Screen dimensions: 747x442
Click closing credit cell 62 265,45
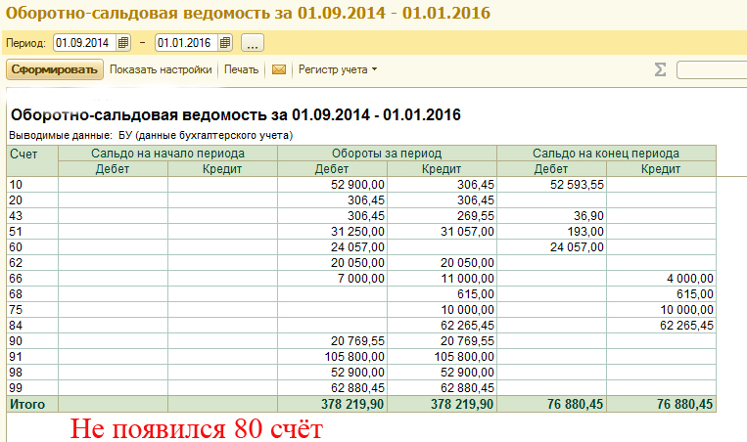click(x=661, y=326)
